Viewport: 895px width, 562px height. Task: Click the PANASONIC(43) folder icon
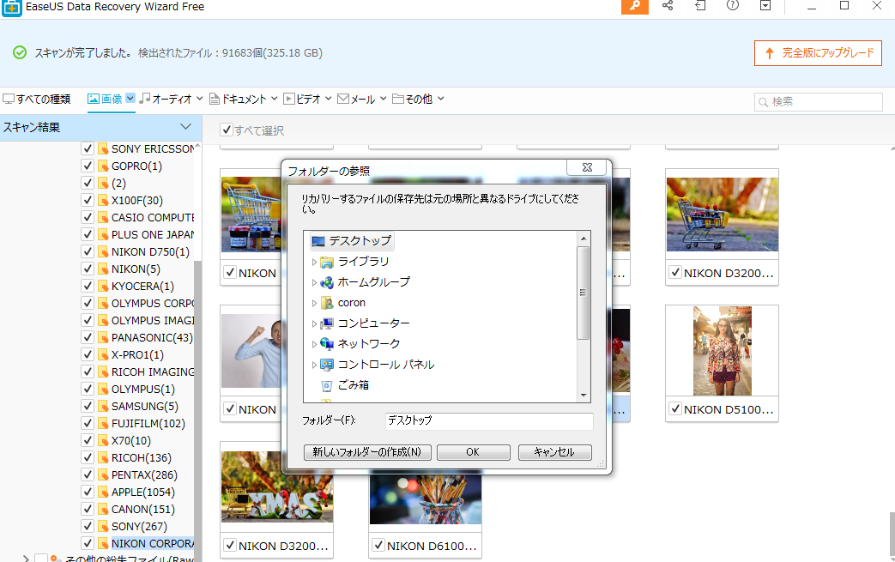[x=103, y=338]
